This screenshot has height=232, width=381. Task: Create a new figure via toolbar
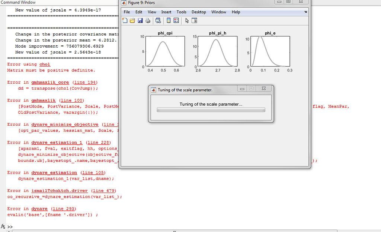[x=125, y=20]
